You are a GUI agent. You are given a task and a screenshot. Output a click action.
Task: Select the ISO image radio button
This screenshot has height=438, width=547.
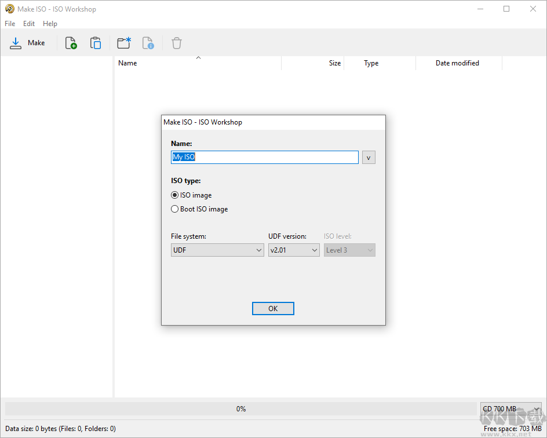coord(175,195)
